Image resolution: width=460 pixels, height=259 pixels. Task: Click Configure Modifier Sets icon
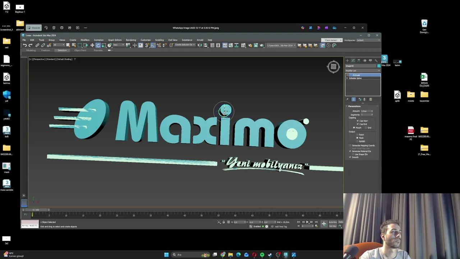pos(371,99)
